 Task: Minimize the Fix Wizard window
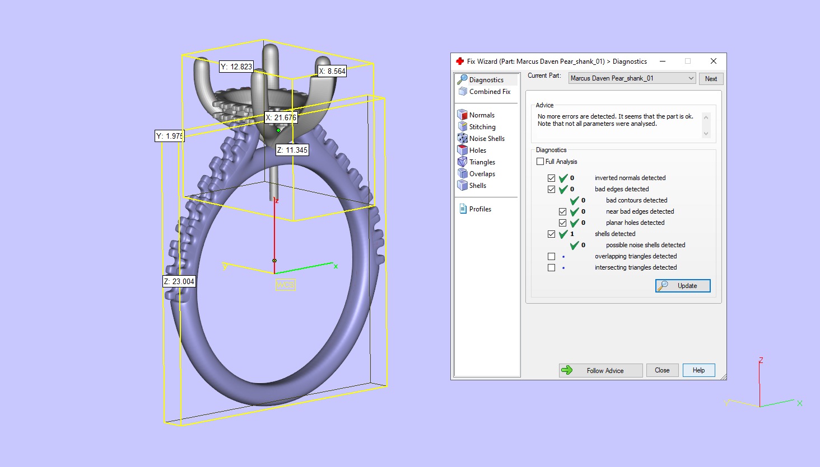(x=663, y=61)
